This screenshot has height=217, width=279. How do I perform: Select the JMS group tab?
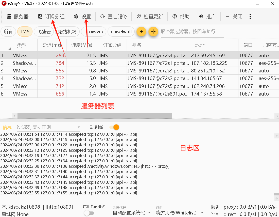(x=25, y=32)
